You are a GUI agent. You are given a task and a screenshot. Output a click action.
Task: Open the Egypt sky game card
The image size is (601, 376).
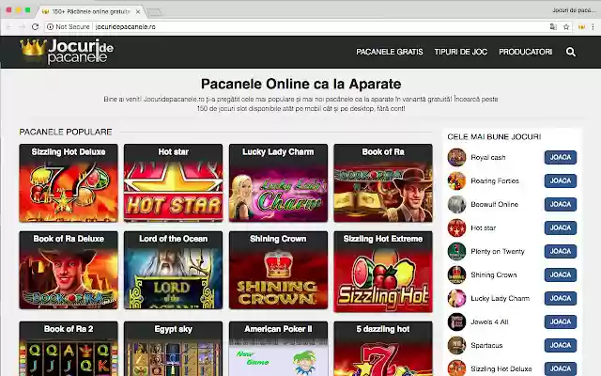click(x=173, y=349)
